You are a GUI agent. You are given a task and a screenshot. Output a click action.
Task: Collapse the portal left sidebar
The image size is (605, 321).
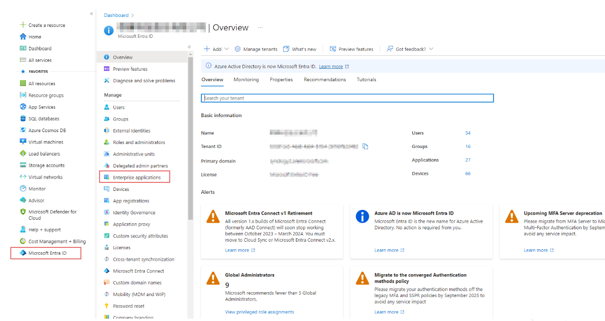click(91, 13)
